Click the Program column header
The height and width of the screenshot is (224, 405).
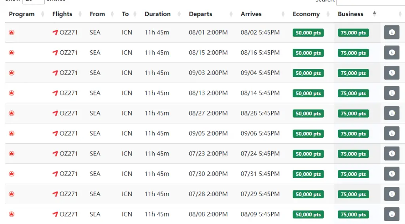22,14
